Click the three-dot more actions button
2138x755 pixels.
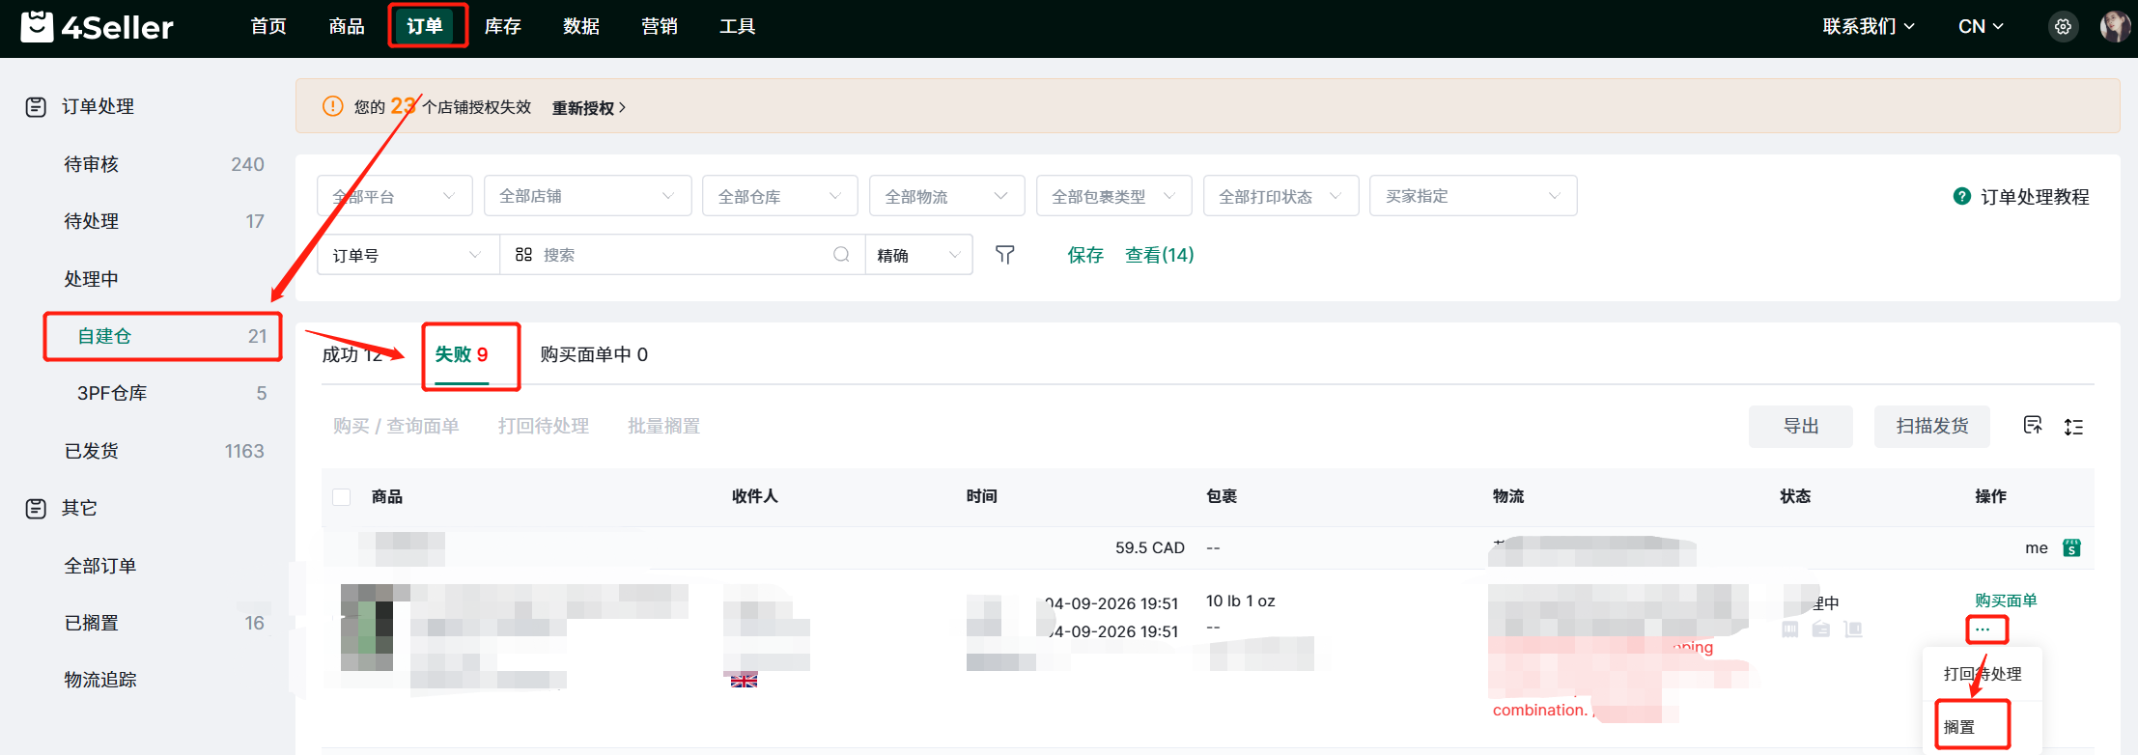pos(1983,629)
